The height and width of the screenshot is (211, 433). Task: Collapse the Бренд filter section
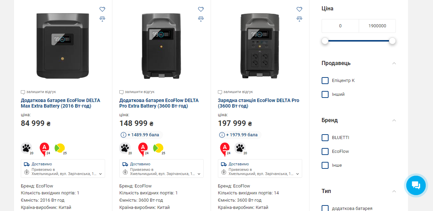pos(394,120)
